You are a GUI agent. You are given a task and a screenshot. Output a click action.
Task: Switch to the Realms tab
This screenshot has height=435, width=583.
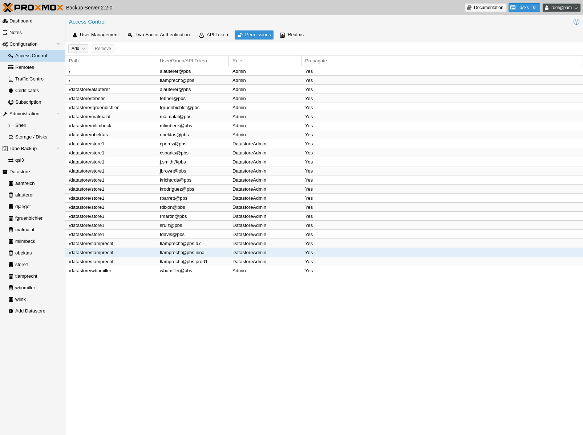[292, 35]
